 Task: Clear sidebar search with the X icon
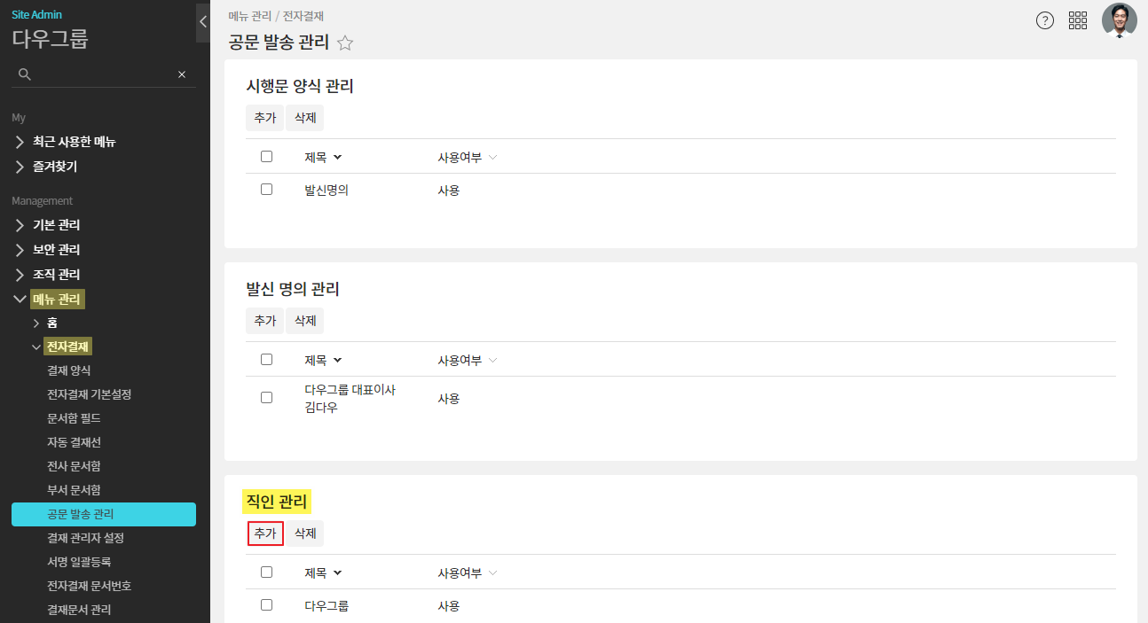pos(182,74)
